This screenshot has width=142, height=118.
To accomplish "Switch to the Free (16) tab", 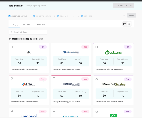I will point(41,25).
